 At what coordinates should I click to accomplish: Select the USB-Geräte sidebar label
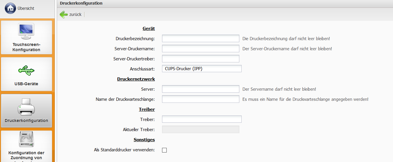pyautogui.click(x=26, y=84)
